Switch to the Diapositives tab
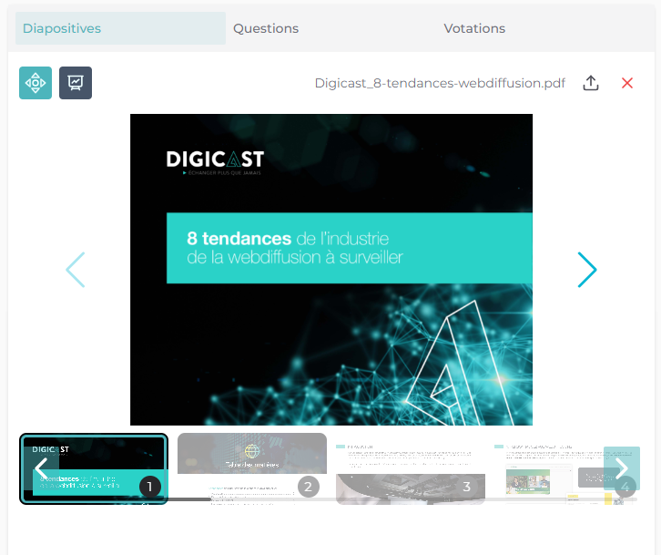This screenshot has width=661, height=555. pos(120,28)
